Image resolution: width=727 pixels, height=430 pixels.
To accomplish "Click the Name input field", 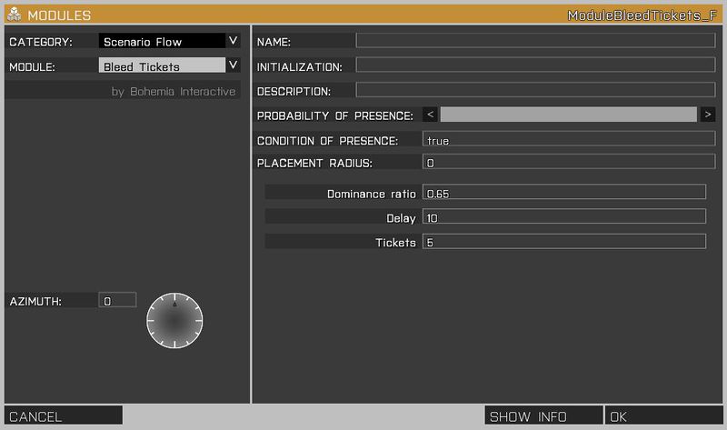I will [x=535, y=41].
